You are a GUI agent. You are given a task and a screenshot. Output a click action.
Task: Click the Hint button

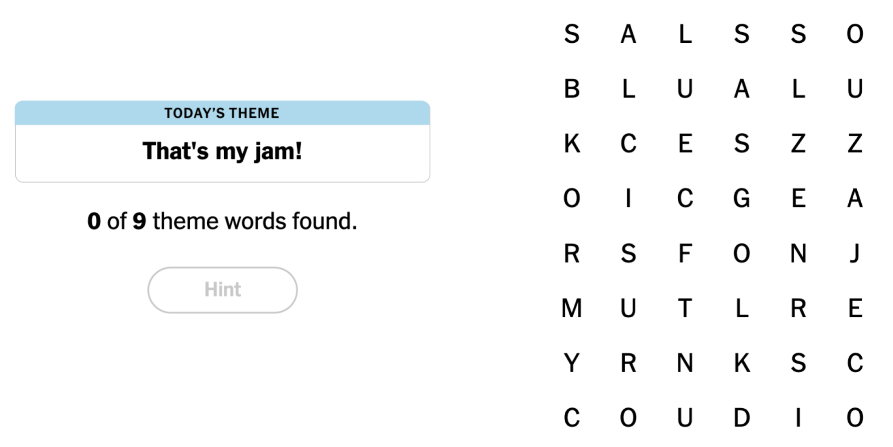pyautogui.click(x=222, y=290)
